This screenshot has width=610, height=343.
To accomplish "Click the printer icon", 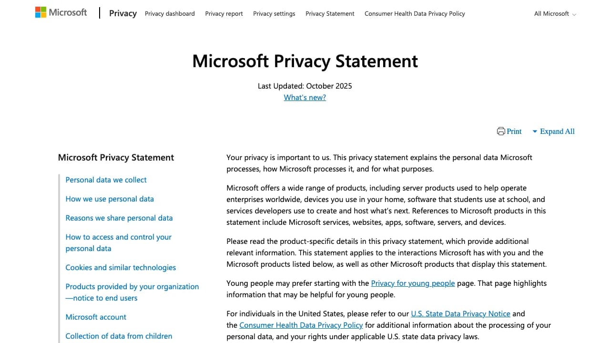I will point(501,131).
